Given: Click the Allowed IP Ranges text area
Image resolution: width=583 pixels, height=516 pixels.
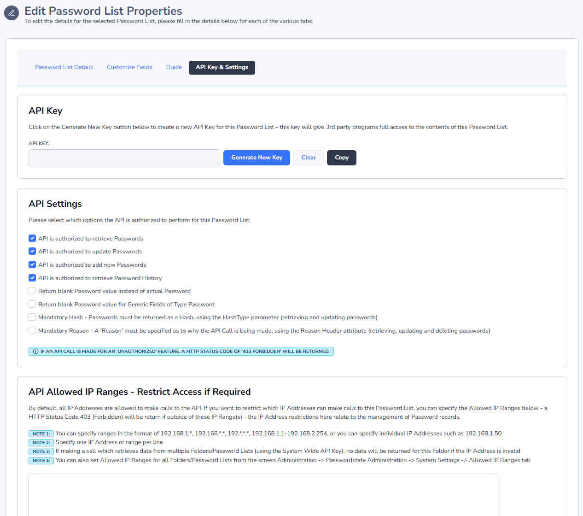Looking at the screenshot, I should [x=263, y=495].
